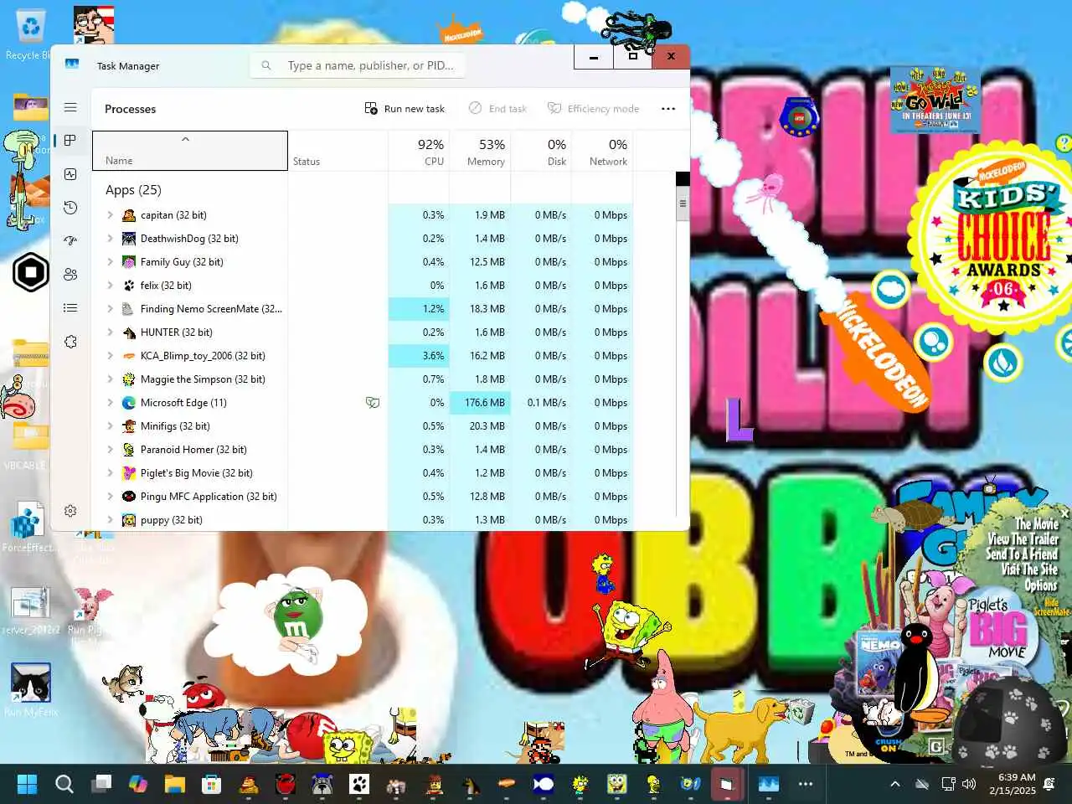1072x804 pixels.
Task: Expand the HUNTER (32 bit) process
Action: (x=110, y=332)
